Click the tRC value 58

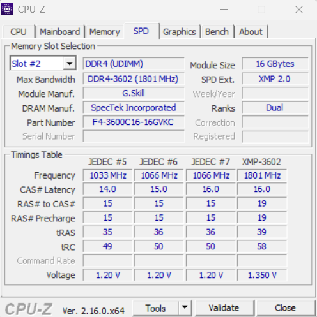[x=262, y=246]
